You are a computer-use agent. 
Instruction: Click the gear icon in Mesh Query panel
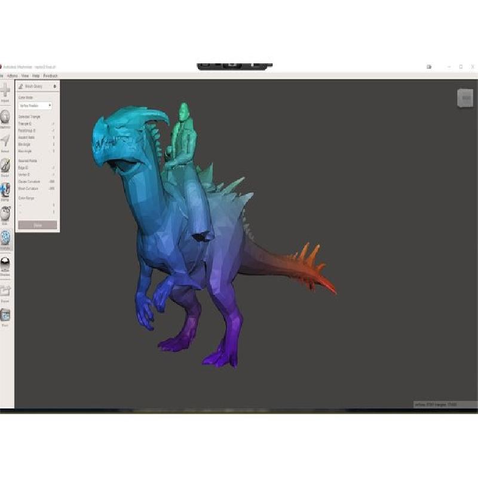click(55, 87)
